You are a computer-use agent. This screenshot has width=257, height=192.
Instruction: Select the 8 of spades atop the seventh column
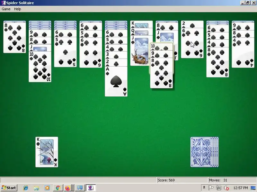pyautogui.click(x=167, y=26)
